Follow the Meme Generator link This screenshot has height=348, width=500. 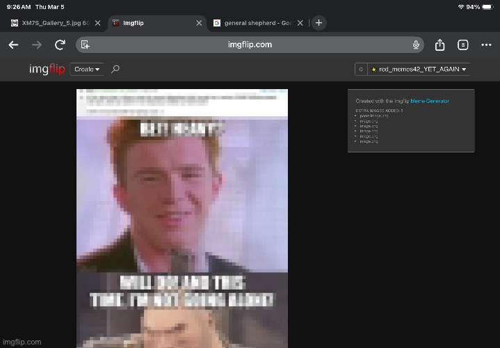pyautogui.click(x=430, y=101)
